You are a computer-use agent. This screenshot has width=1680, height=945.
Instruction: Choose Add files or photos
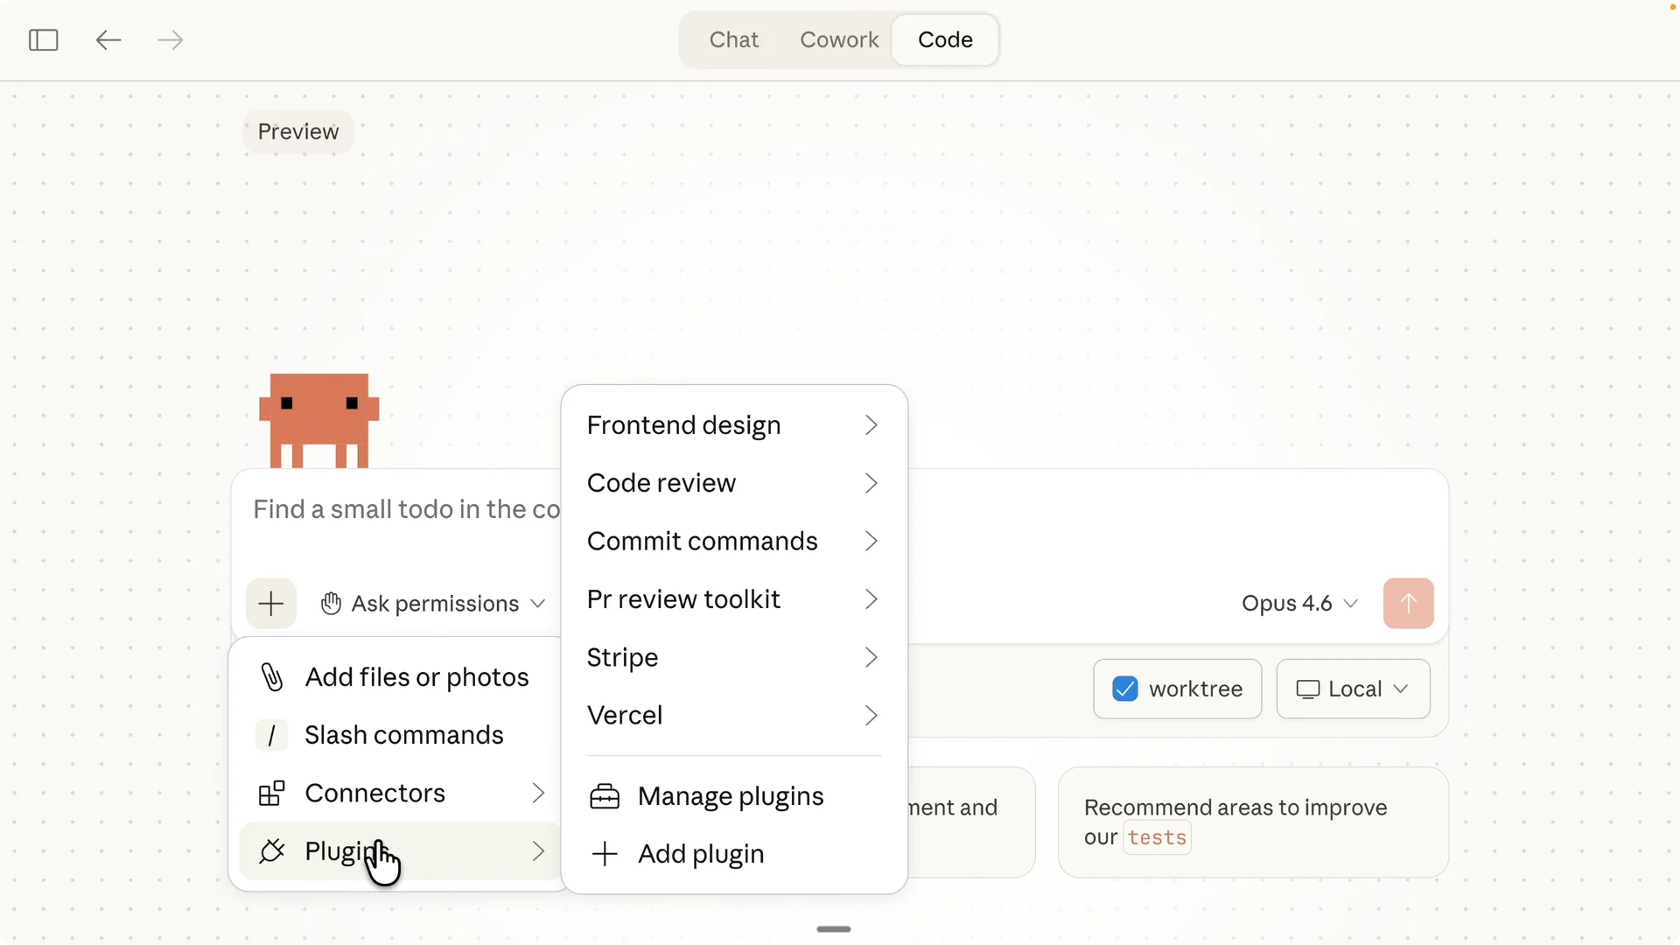coord(402,677)
